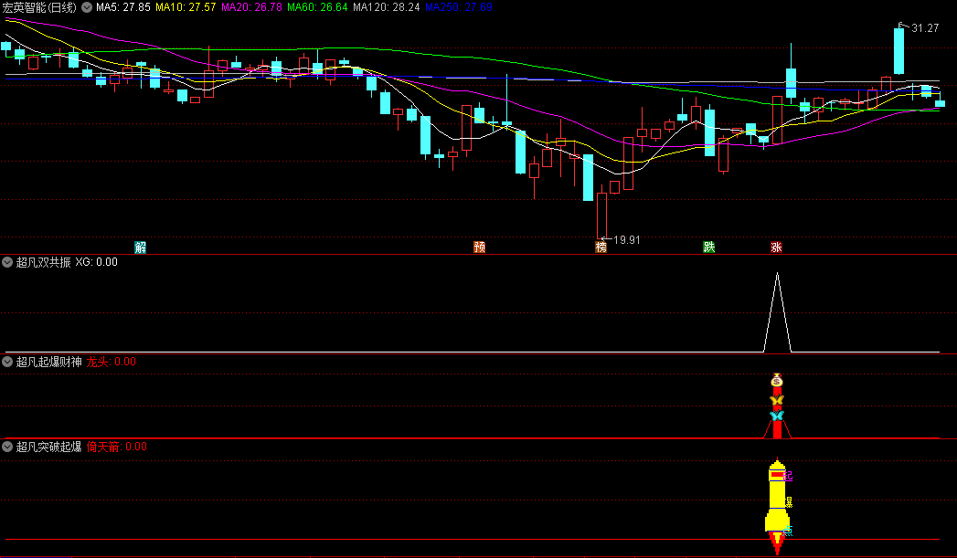The height and width of the screenshot is (558, 957).
Task: Click the 跌 event marker icon
Action: click(708, 247)
